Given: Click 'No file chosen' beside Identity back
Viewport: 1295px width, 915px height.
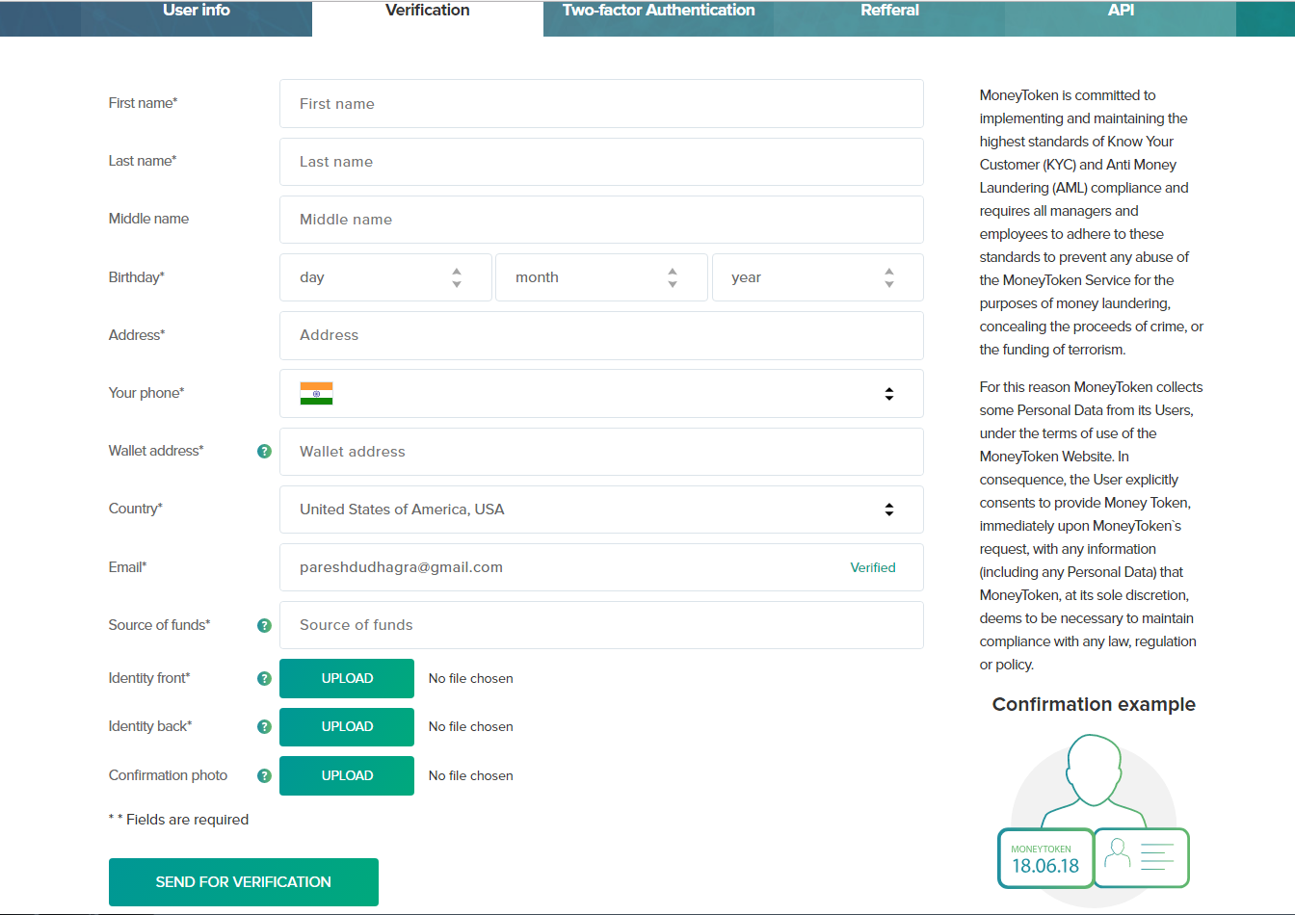Looking at the screenshot, I should [471, 726].
